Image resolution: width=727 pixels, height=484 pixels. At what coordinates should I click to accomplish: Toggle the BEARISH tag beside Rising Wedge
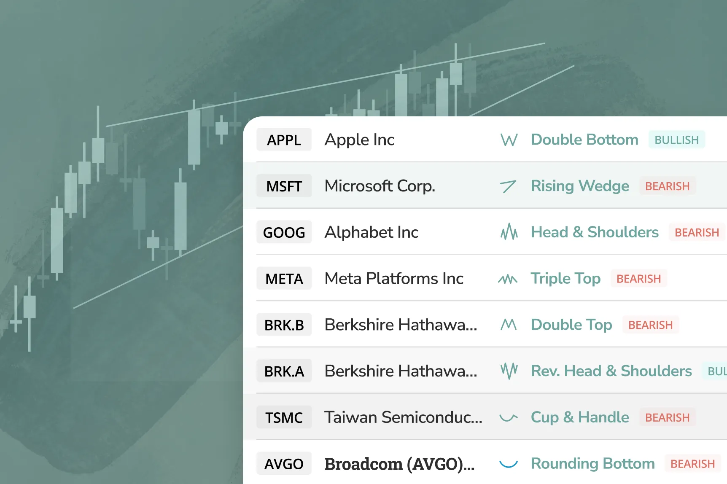(x=668, y=186)
